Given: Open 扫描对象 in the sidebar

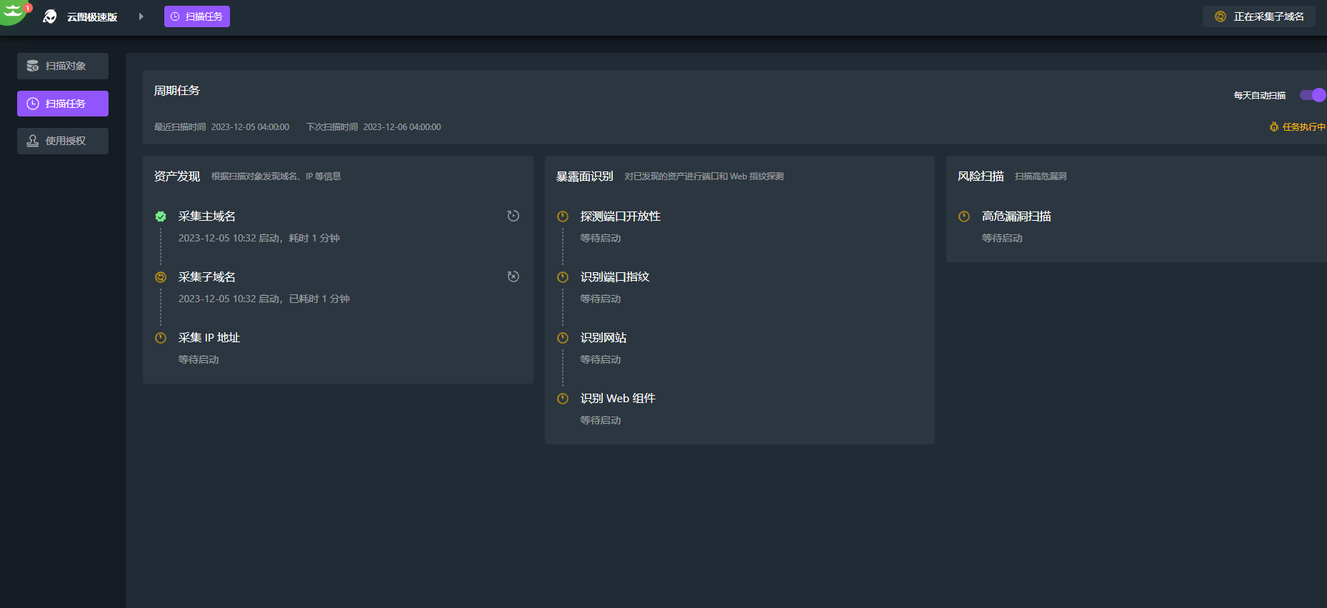Looking at the screenshot, I should pos(63,66).
